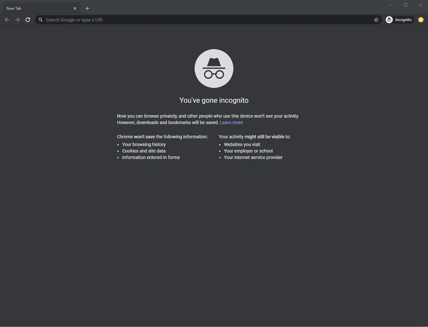Click the forward navigation arrow
This screenshot has height=327, width=428.
click(x=18, y=20)
